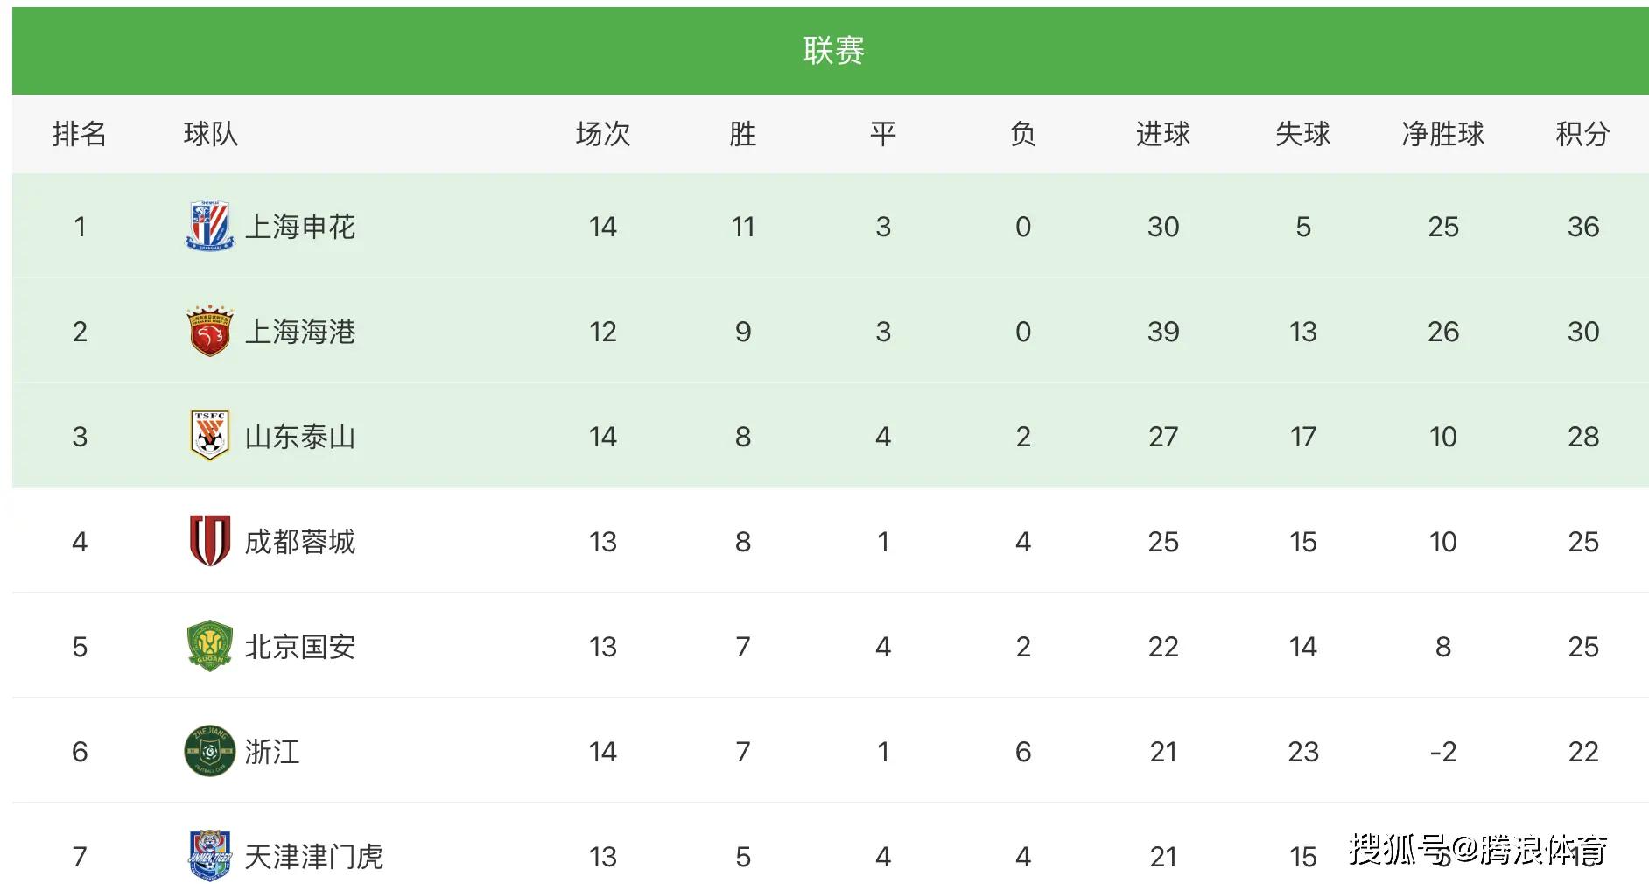Open the 天津津门虎 team name link
Screen dimensions: 1649x884
(x=314, y=856)
